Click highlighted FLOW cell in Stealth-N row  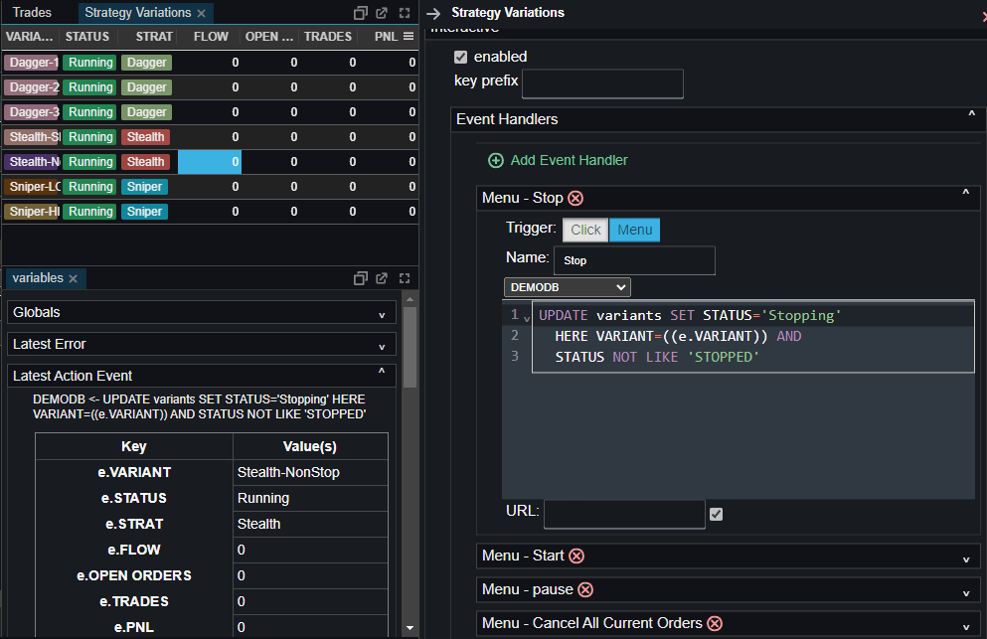(x=210, y=162)
